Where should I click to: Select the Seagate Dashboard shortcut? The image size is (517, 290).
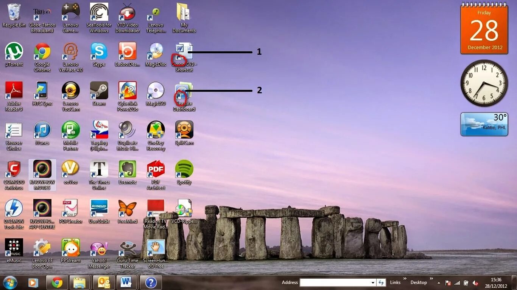point(184,91)
